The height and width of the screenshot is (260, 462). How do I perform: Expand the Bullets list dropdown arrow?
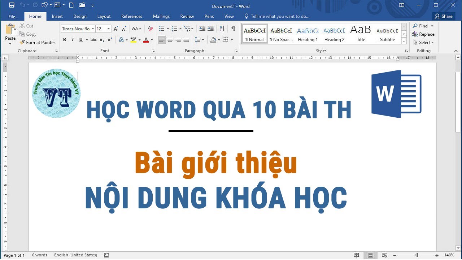click(x=168, y=29)
